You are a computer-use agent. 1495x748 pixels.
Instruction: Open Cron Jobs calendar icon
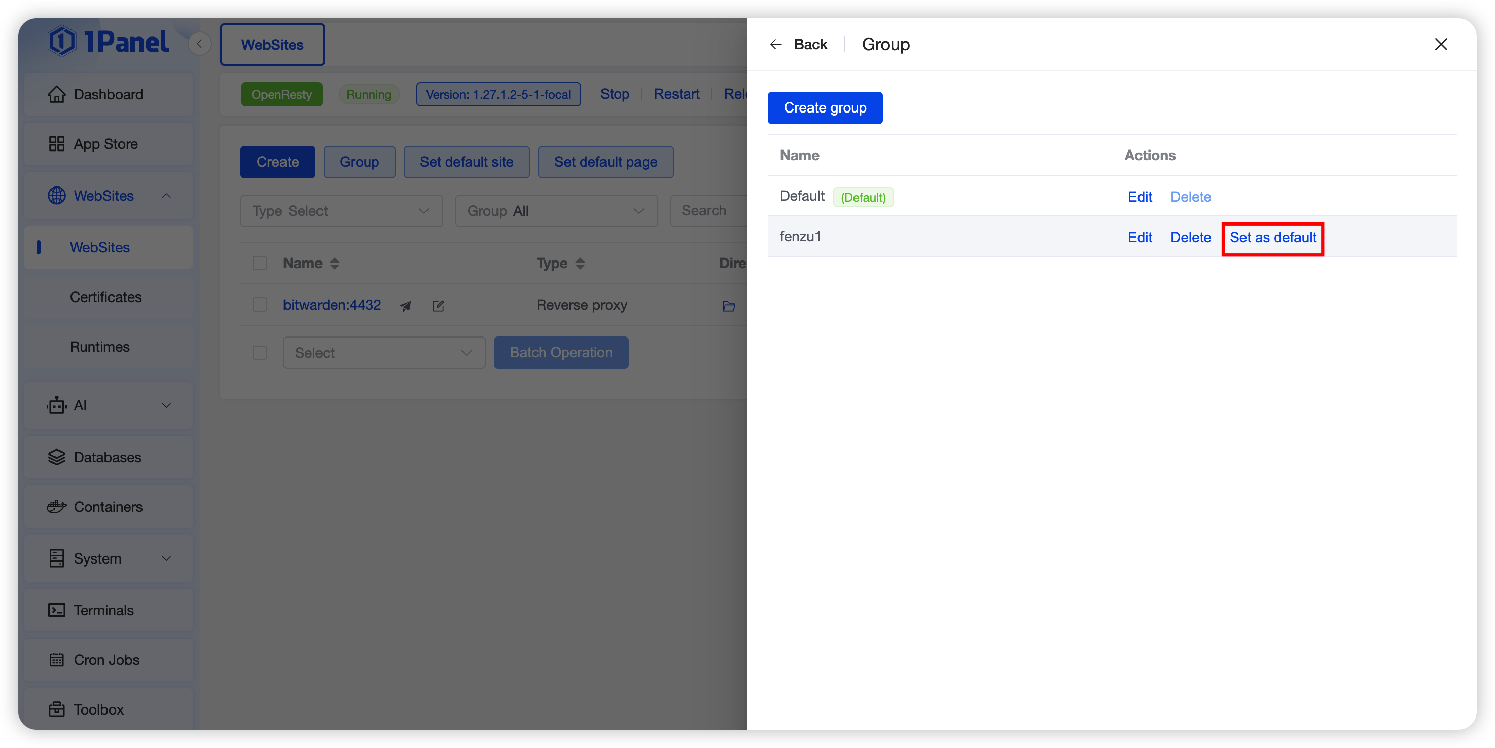(x=56, y=660)
